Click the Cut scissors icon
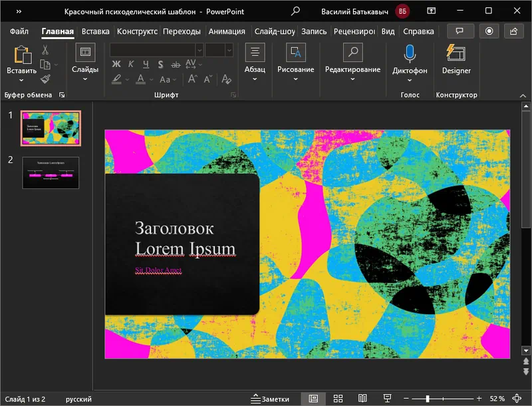The image size is (532, 406). pos(45,50)
